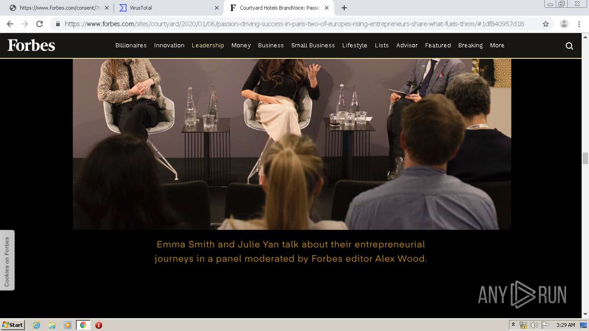The height and width of the screenshot is (331, 589).
Task: Close the Courtyard Hotels BrandVoice tab
Action: 327,8
